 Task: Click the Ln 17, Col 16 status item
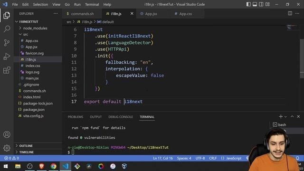163,158
